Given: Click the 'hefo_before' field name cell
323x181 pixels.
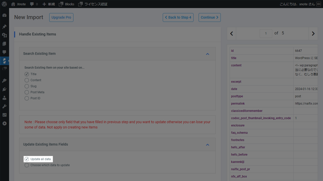Looking at the screenshot, I should tap(262, 155).
